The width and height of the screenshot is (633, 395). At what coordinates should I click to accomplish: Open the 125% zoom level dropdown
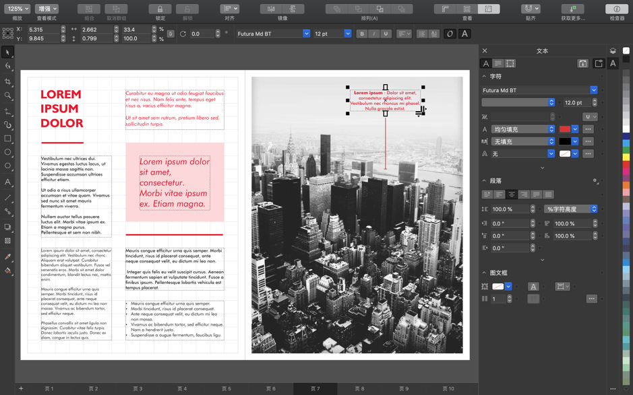coord(18,9)
